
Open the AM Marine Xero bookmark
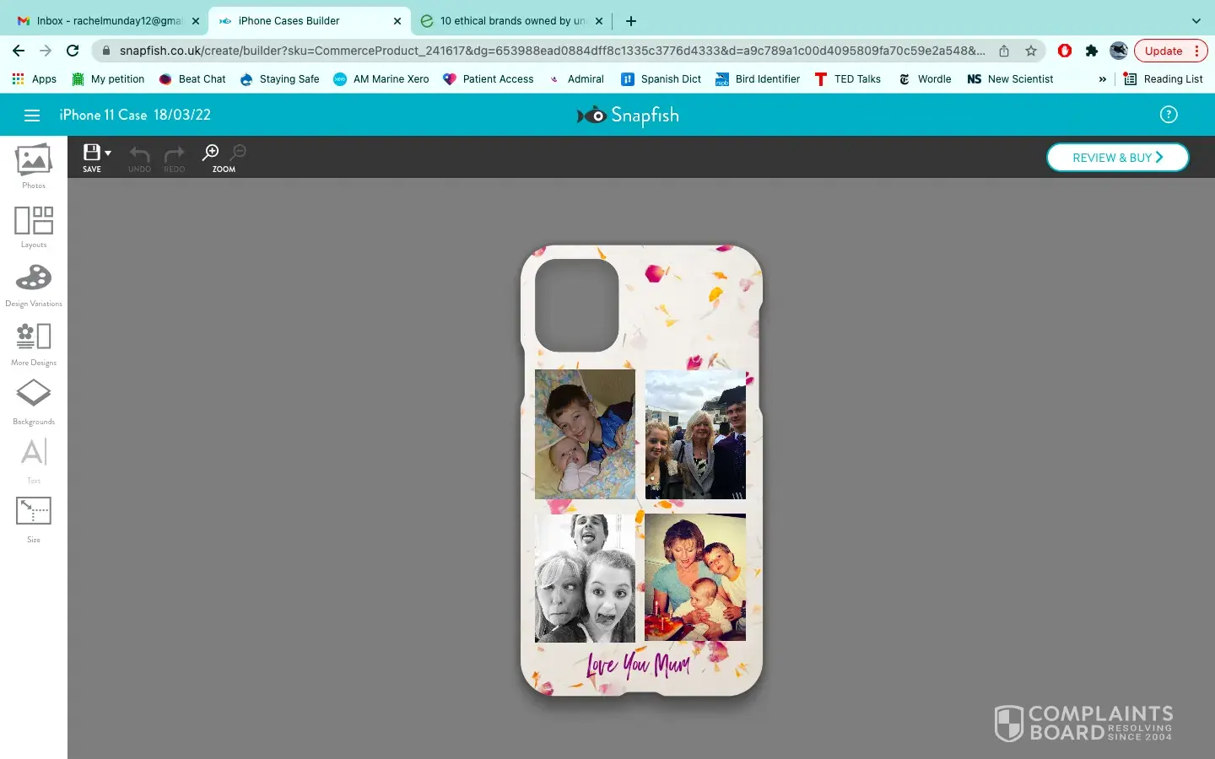click(381, 79)
